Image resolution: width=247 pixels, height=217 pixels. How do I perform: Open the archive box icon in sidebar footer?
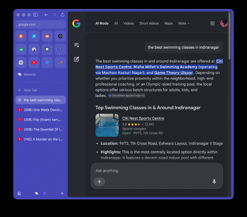(19, 193)
